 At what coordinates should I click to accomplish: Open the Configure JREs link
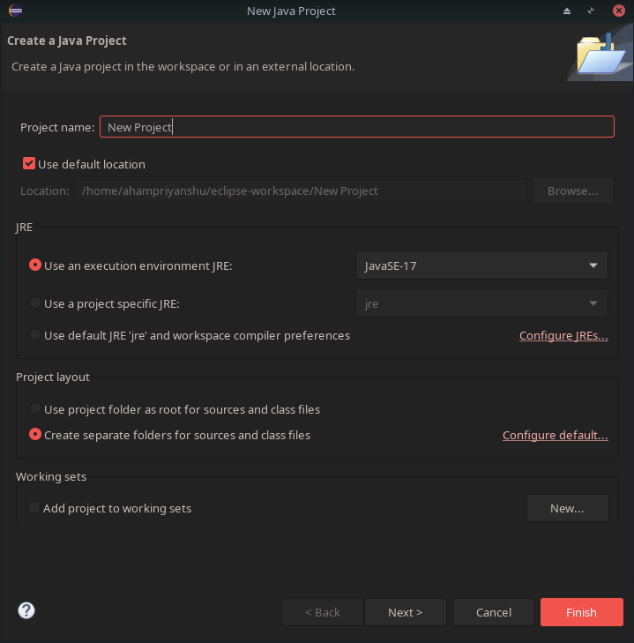[563, 336]
